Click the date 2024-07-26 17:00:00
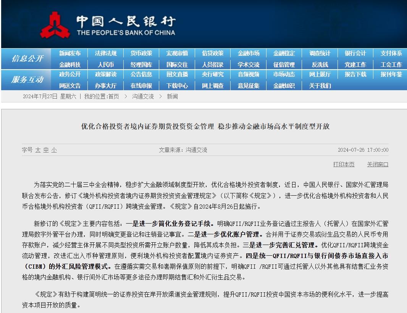 pyautogui.click(x=363, y=150)
